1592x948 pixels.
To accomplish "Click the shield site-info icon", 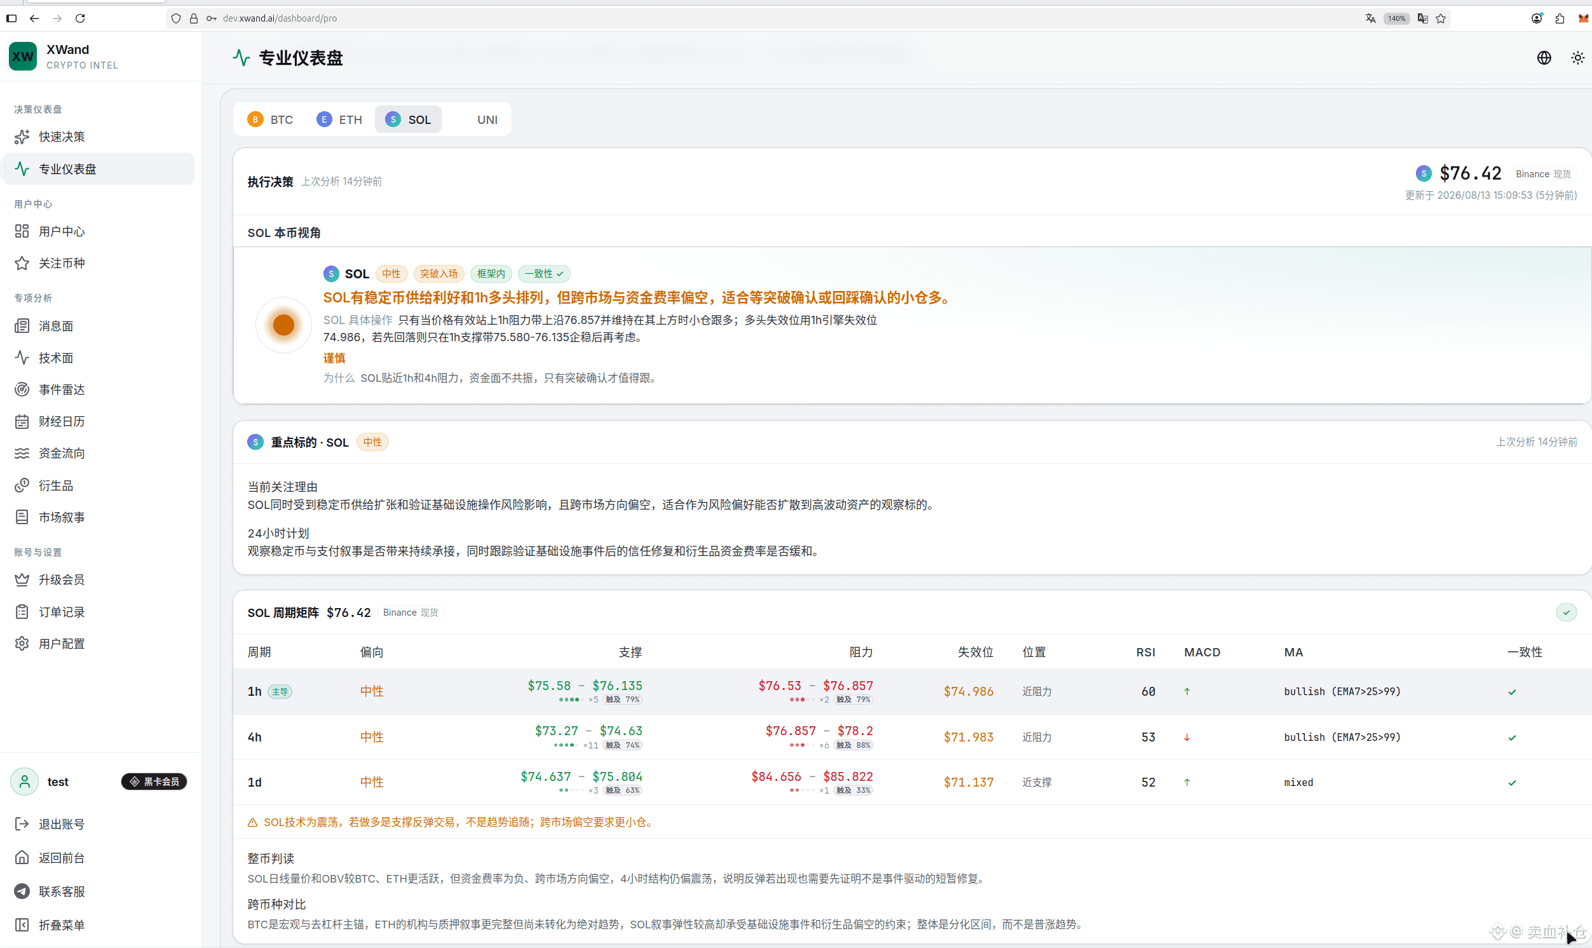I will (176, 18).
